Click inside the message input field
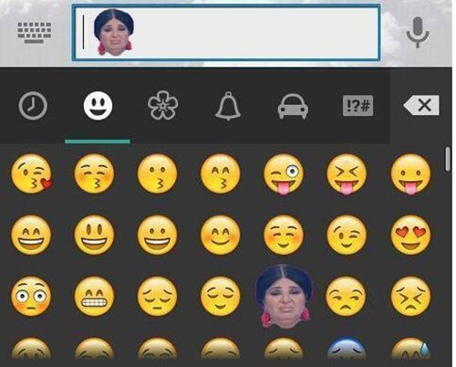Screen dimensions: 456x367 [226, 33]
